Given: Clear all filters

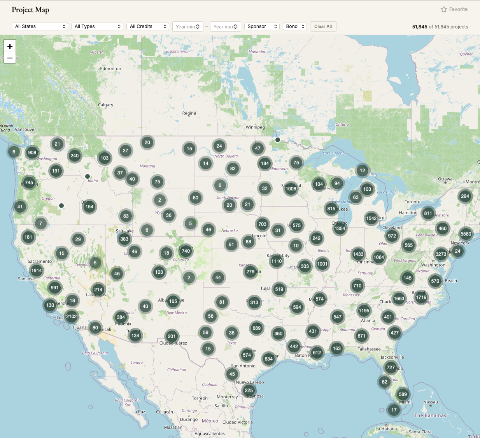Looking at the screenshot, I should coord(323,26).
